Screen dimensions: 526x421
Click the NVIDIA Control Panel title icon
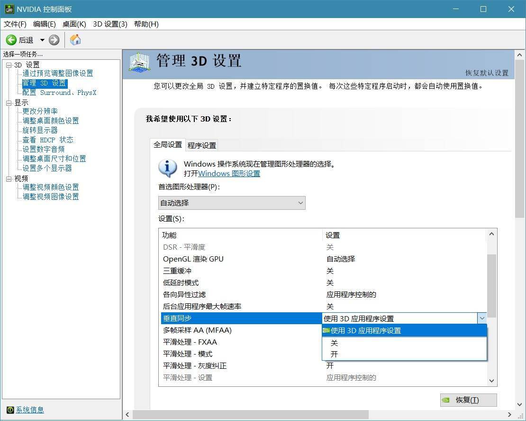tap(9, 9)
